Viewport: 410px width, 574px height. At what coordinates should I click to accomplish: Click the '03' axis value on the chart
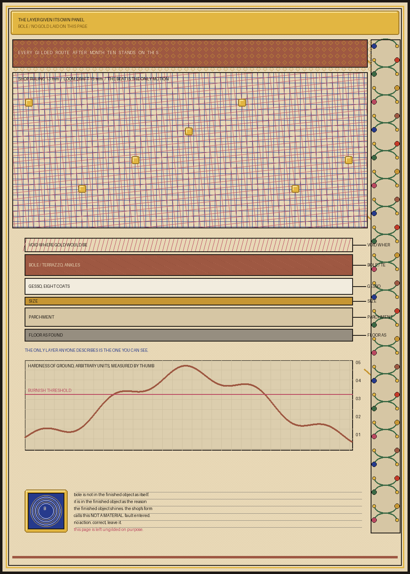(358, 399)
